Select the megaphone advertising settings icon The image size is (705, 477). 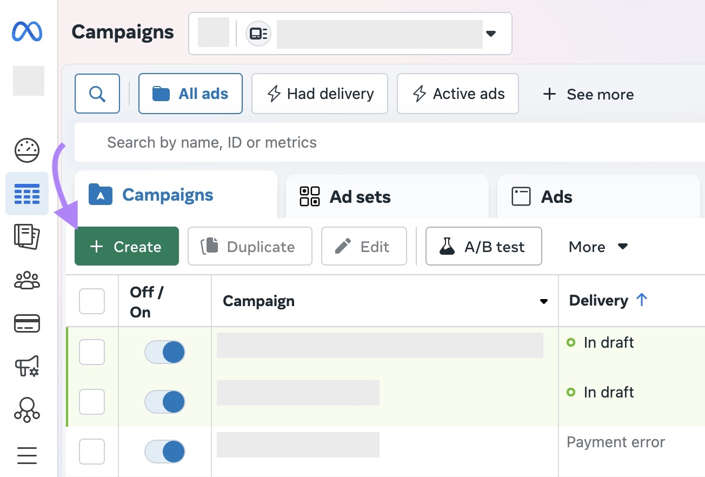(27, 367)
